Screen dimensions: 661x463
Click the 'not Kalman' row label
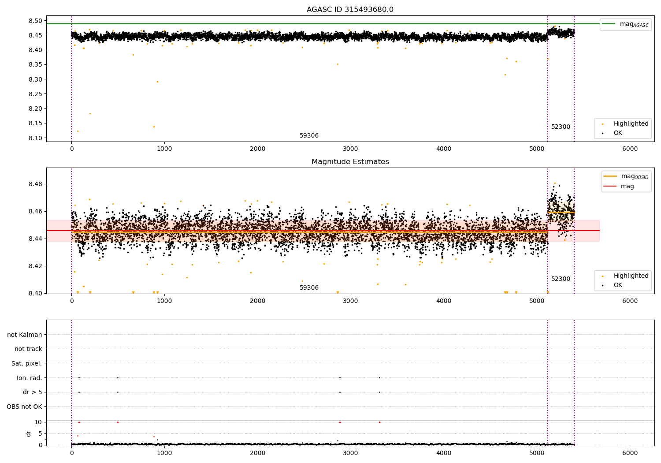pos(25,335)
